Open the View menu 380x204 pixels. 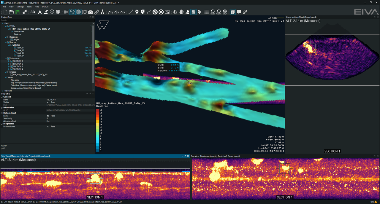[11, 7]
